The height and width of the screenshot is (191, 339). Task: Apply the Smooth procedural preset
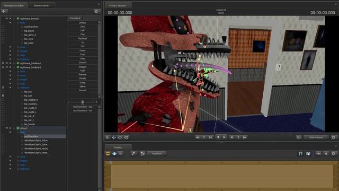[83, 63]
